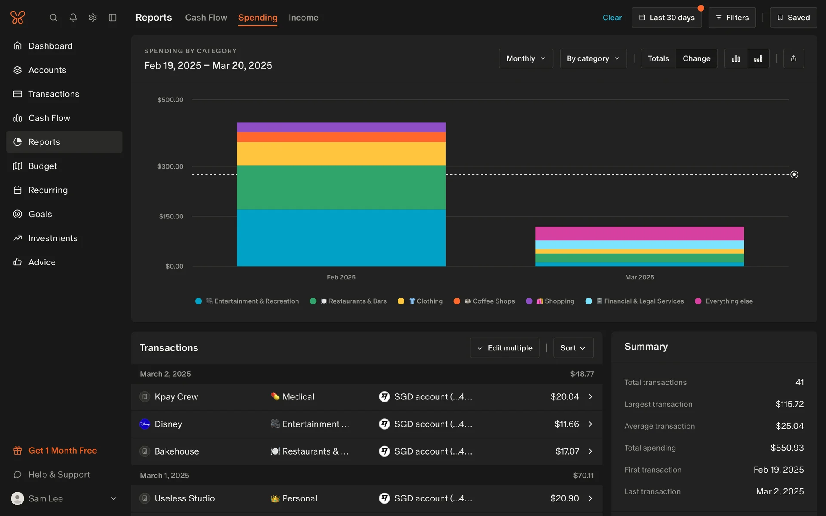Switch to the Cash Flow tab
The image size is (826, 516).
point(206,18)
